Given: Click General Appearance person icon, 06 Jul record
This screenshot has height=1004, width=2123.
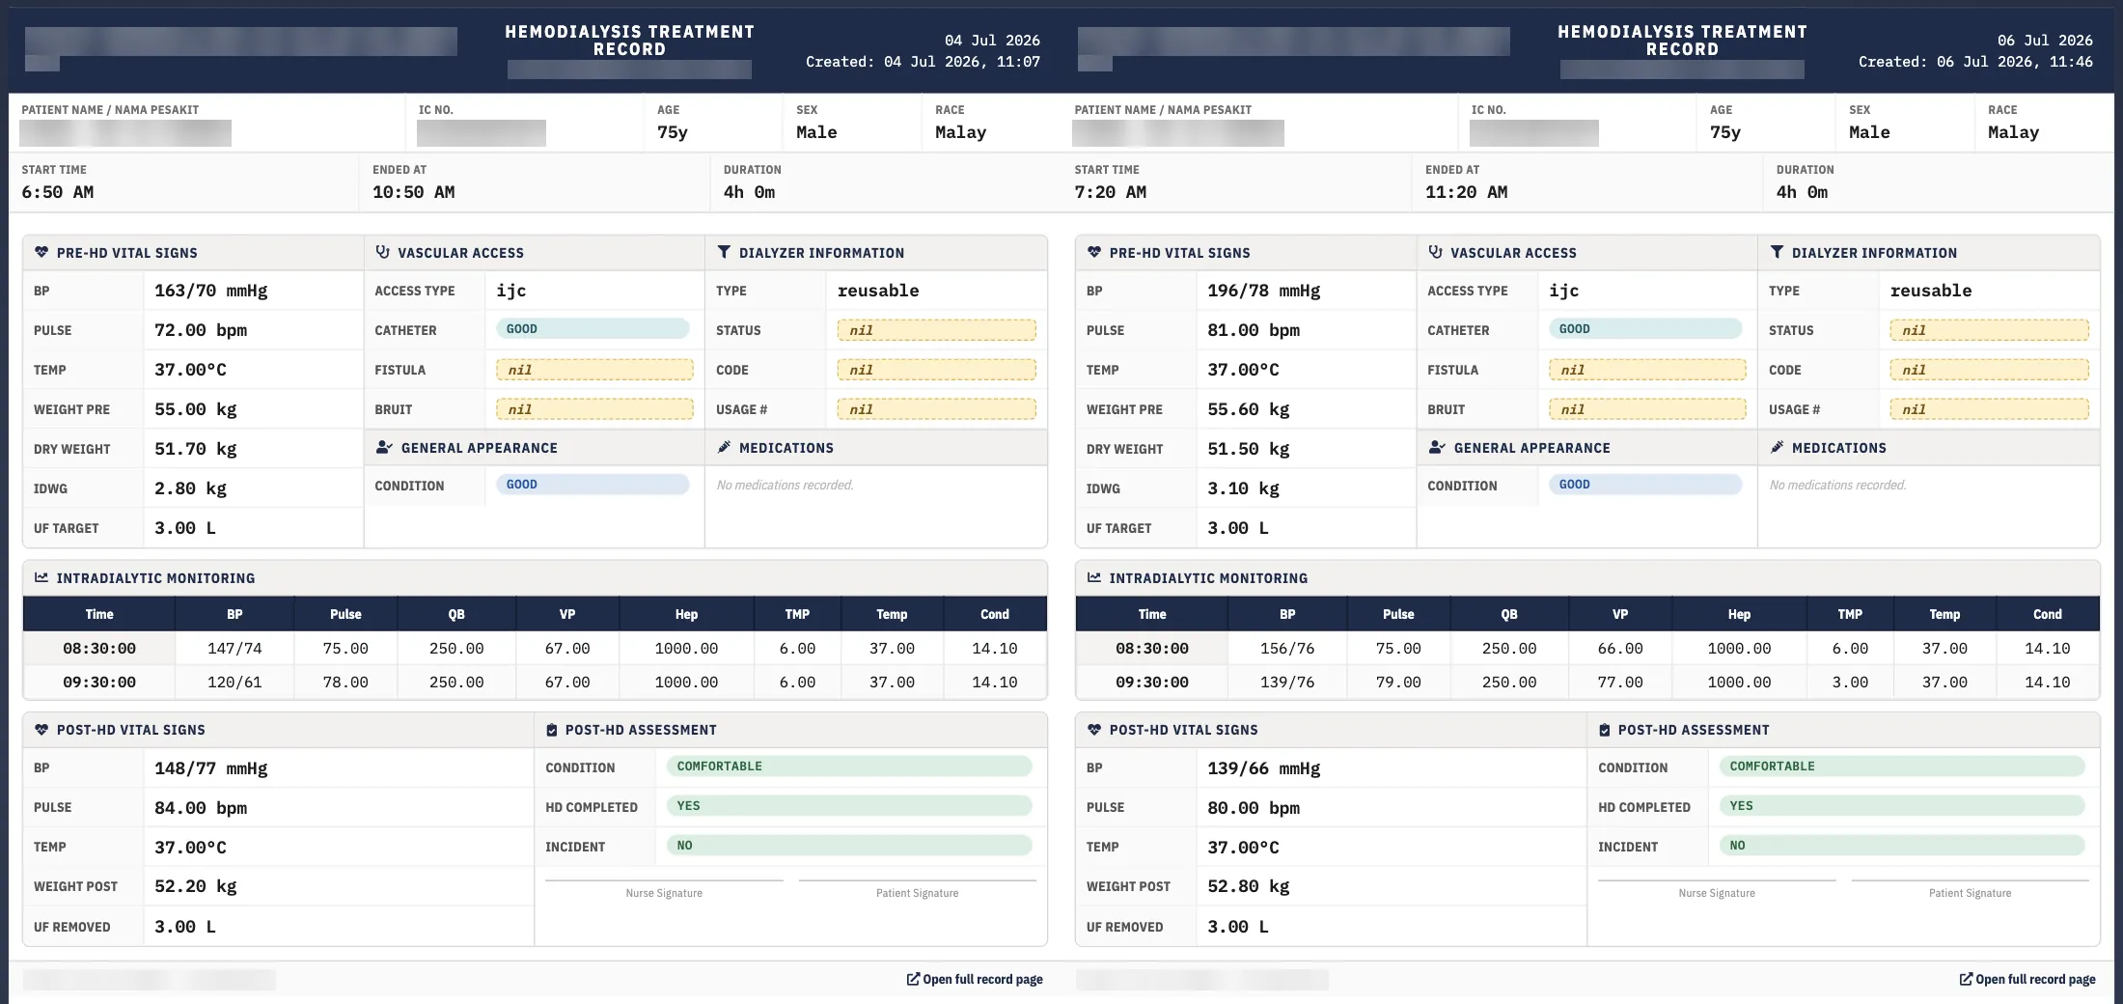Looking at the screenshot, I should tap(1437, 447).
